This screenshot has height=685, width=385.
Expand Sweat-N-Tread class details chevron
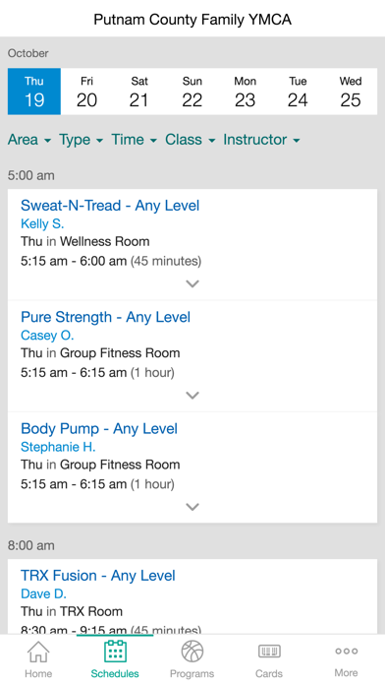coord(192,284)
